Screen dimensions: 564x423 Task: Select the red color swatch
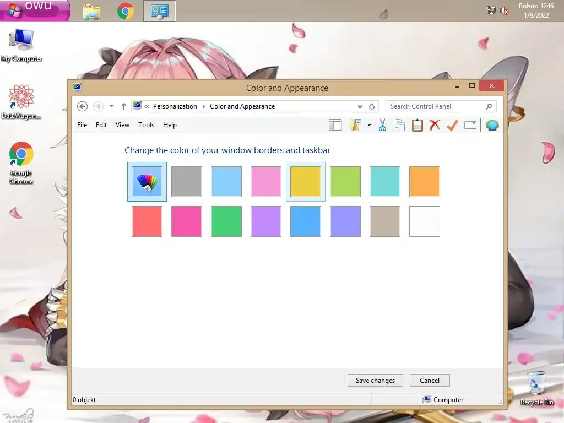(147, 221)
